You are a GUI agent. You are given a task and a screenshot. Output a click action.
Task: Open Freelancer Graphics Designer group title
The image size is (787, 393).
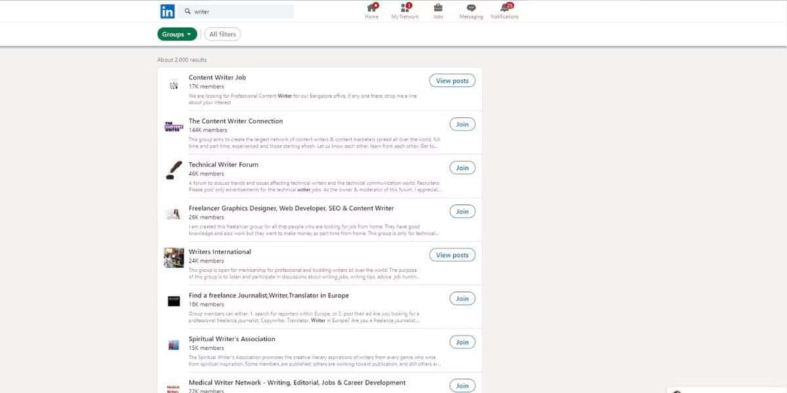[291, 208]
